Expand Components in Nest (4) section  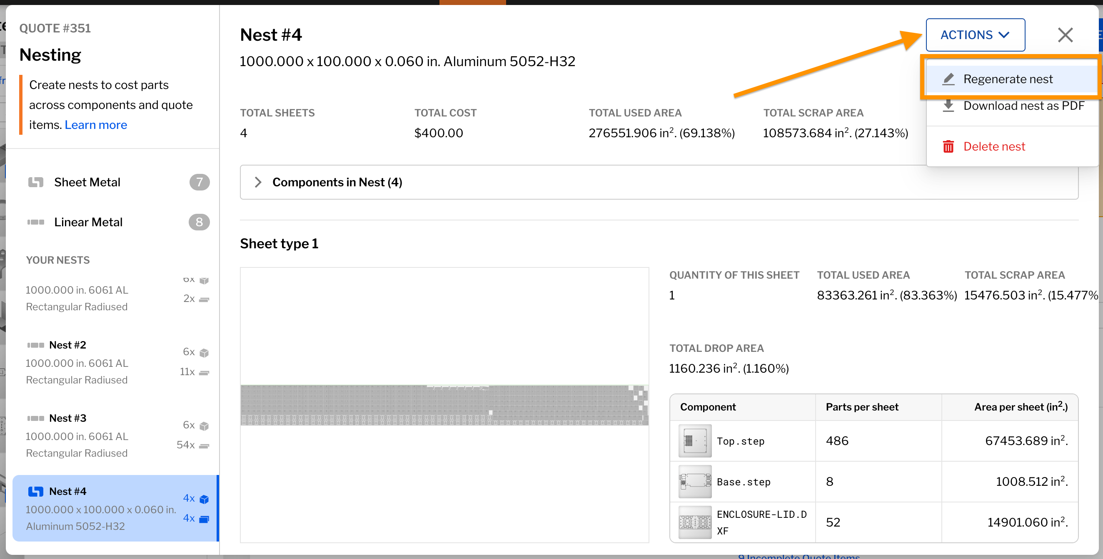(x=337, y=182)
